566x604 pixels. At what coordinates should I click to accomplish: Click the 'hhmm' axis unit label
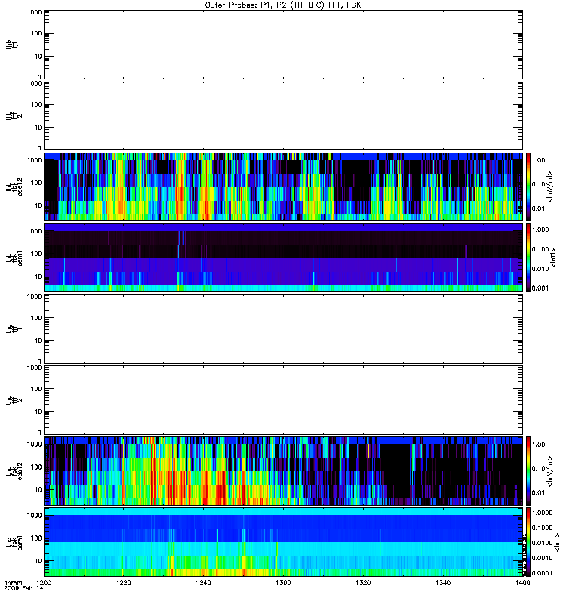[x=13, y=583]
